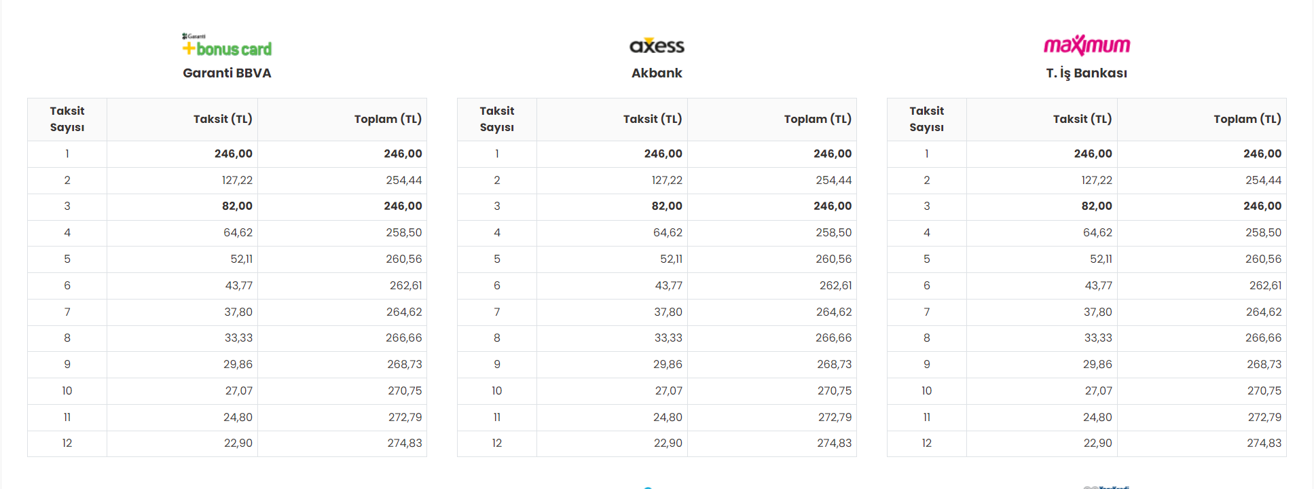
Task: Select the Garanti BBVA bank heading
Action: [227, 73]
